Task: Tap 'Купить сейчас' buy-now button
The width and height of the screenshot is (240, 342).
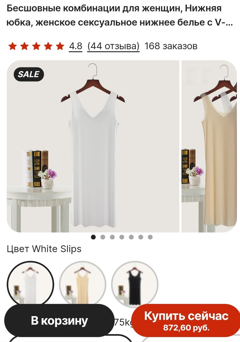Action: (186, 320)
